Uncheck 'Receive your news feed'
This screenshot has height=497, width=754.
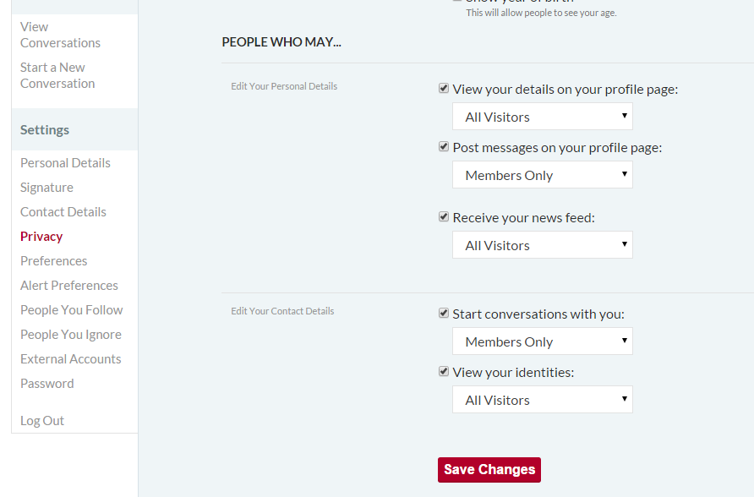444,216
